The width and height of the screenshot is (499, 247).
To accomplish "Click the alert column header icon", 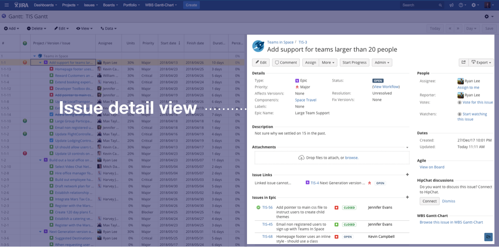I will 25,43.
